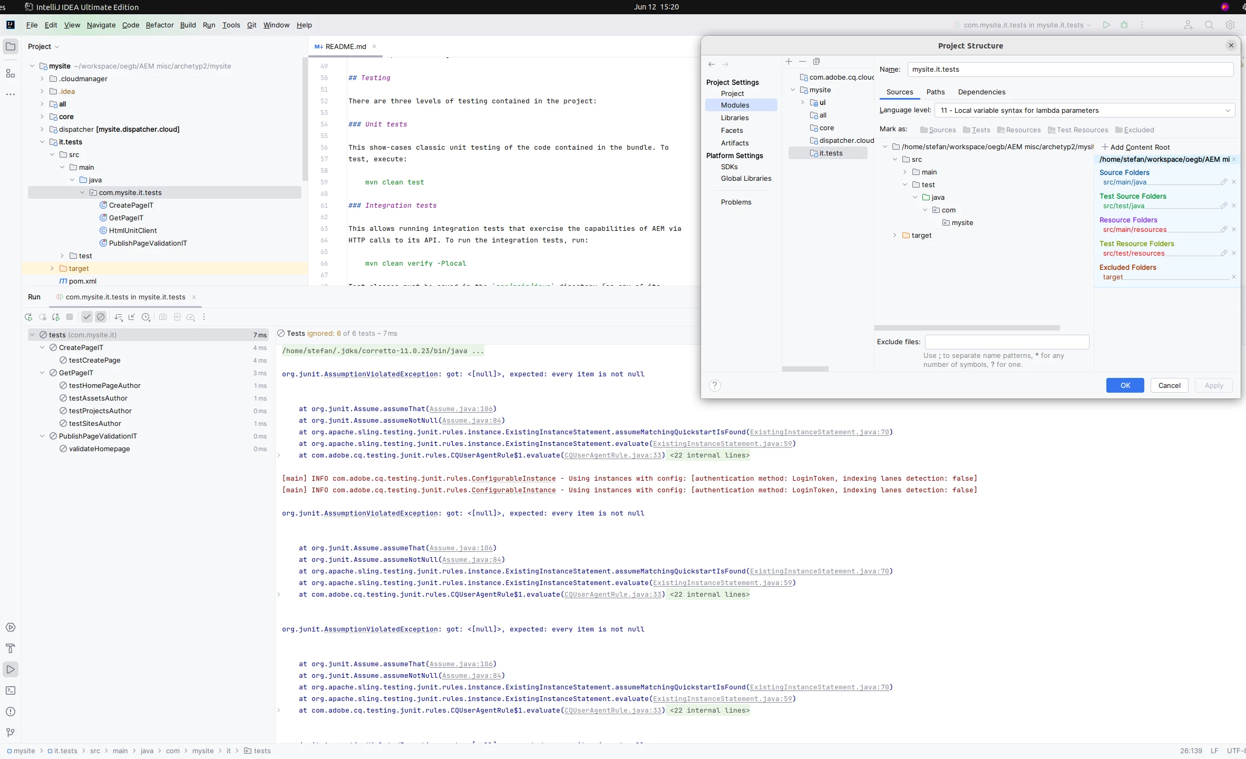Image resolution: width=1246 pixels, height=759 pixels.
Task: Open the Terminal tool window
Action: pos(11,690)
